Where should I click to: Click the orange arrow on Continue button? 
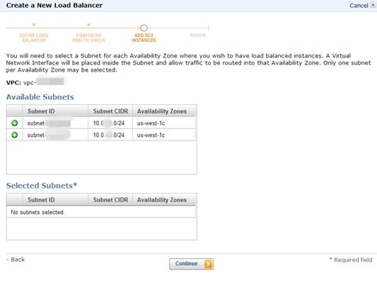point(208,264)
